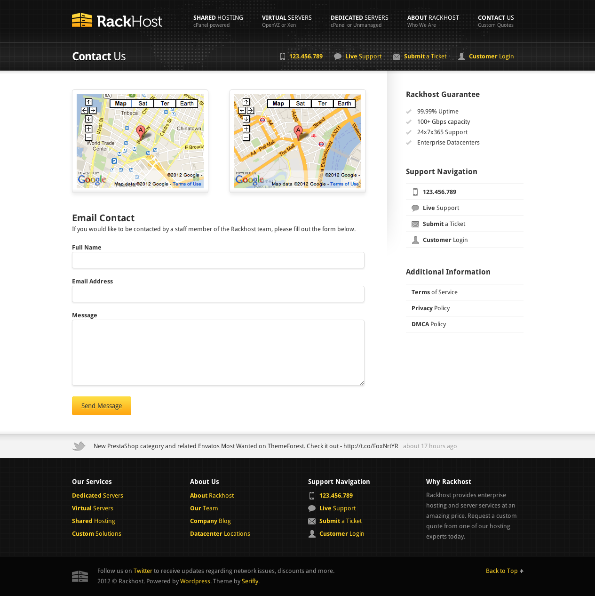The image size is (595, 596).
Task: Focus the Message text area
Action: 218,353
